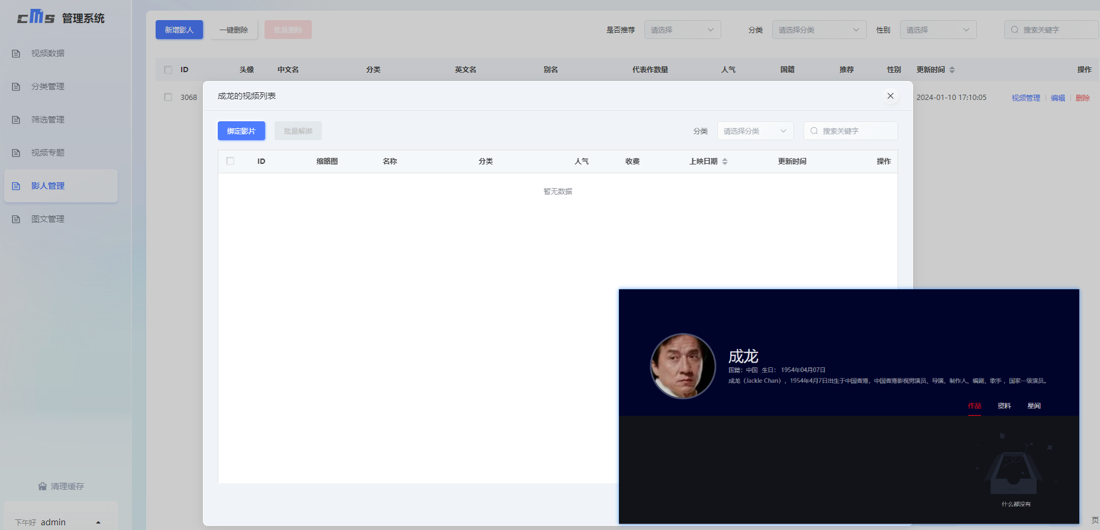Open top bar 请选择分类 dropdown

[x=819, y=30]
